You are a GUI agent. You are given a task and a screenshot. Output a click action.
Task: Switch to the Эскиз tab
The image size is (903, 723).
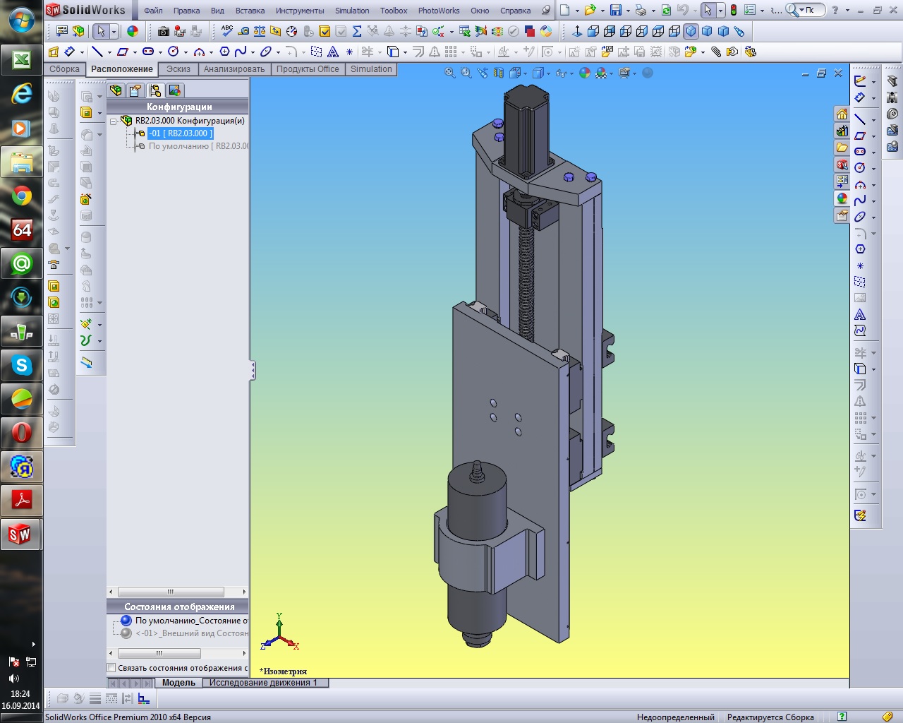178,69
